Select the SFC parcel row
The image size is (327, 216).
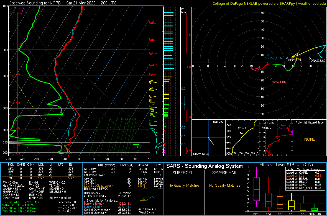point(41,168)
